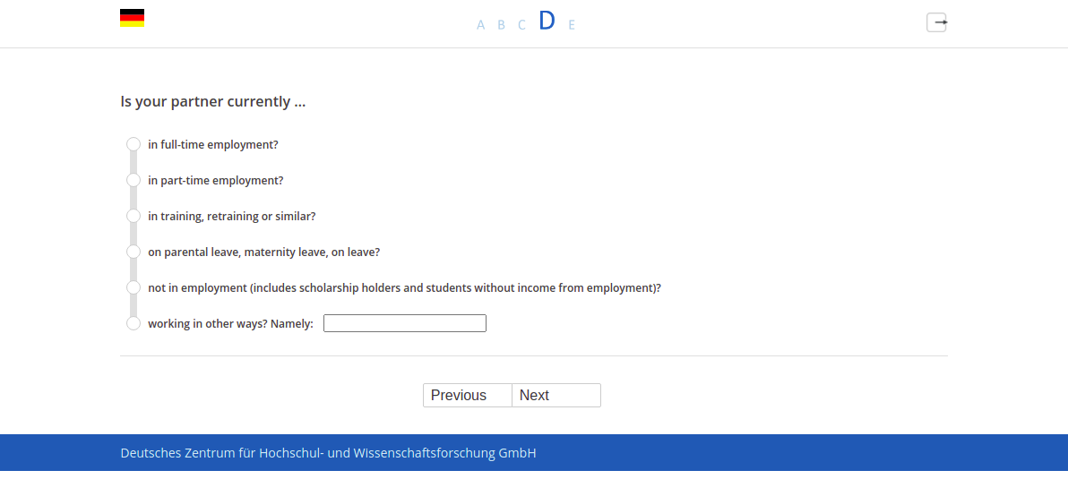Switch language via the German flag icon
Image resolution: width=1068 pixels, height=479 pixels.
[132, 18]
